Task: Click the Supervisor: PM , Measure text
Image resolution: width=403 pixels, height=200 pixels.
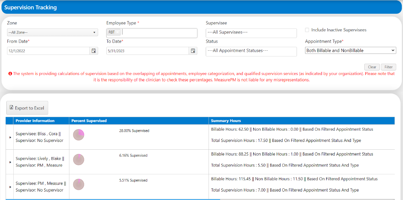Action: point(39,165)
